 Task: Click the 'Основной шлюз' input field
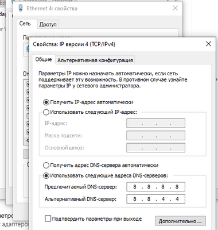tap(155, 148)
